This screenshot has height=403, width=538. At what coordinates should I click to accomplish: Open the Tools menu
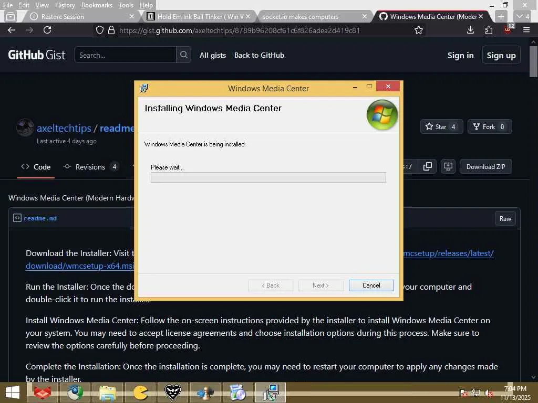pyautogui.click(x=126, y=5)
